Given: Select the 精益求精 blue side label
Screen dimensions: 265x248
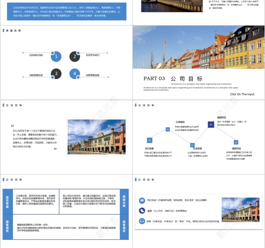Looking at the screenshot, I should click(124, 201).
